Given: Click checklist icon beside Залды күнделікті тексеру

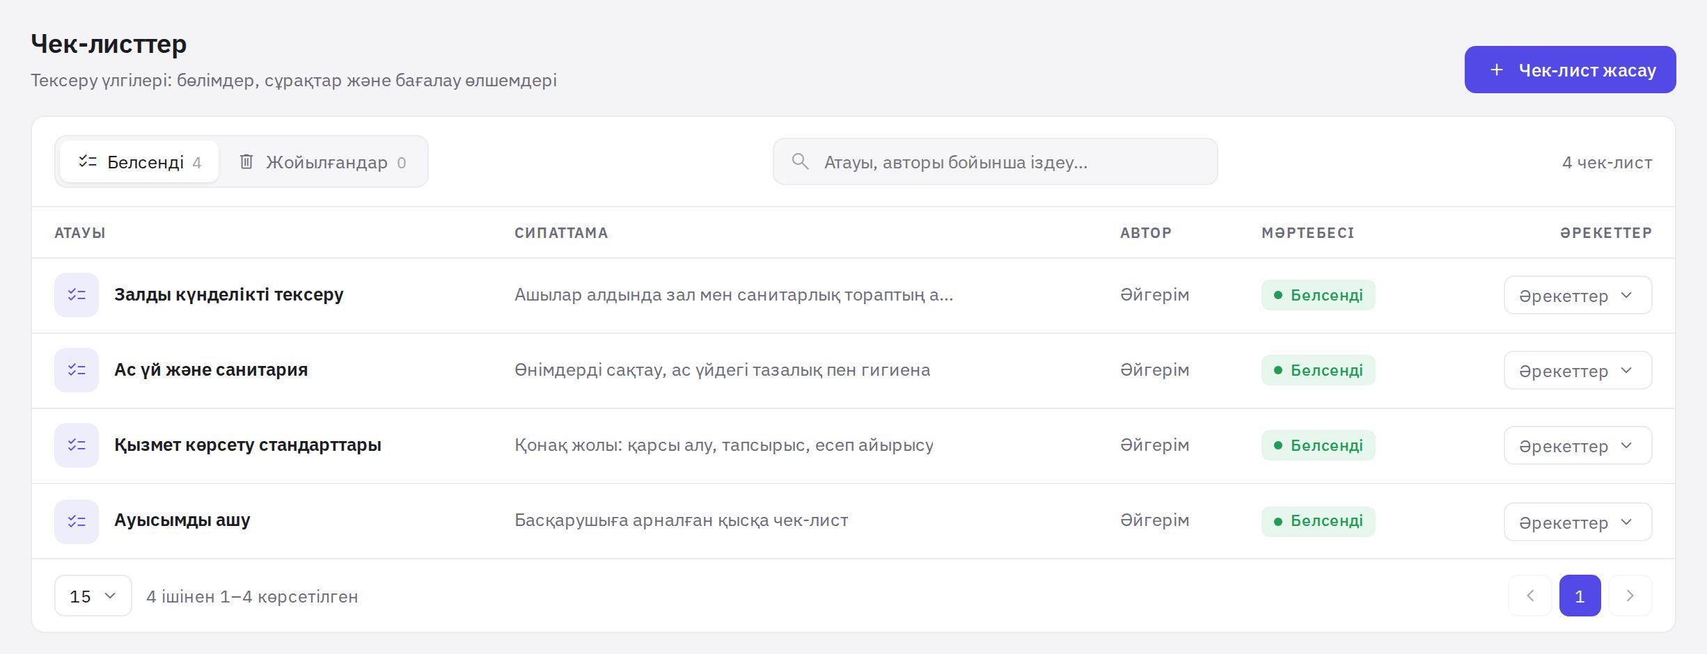Looking at the screenshot, I should pos(77,295).
